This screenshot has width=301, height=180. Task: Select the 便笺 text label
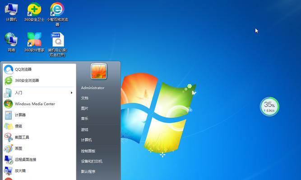click(19, 126)
